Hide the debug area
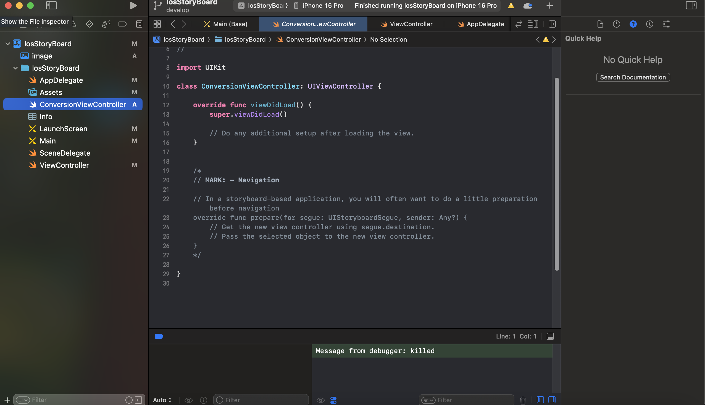The image size is (705, 405). [x=550, y=336]
